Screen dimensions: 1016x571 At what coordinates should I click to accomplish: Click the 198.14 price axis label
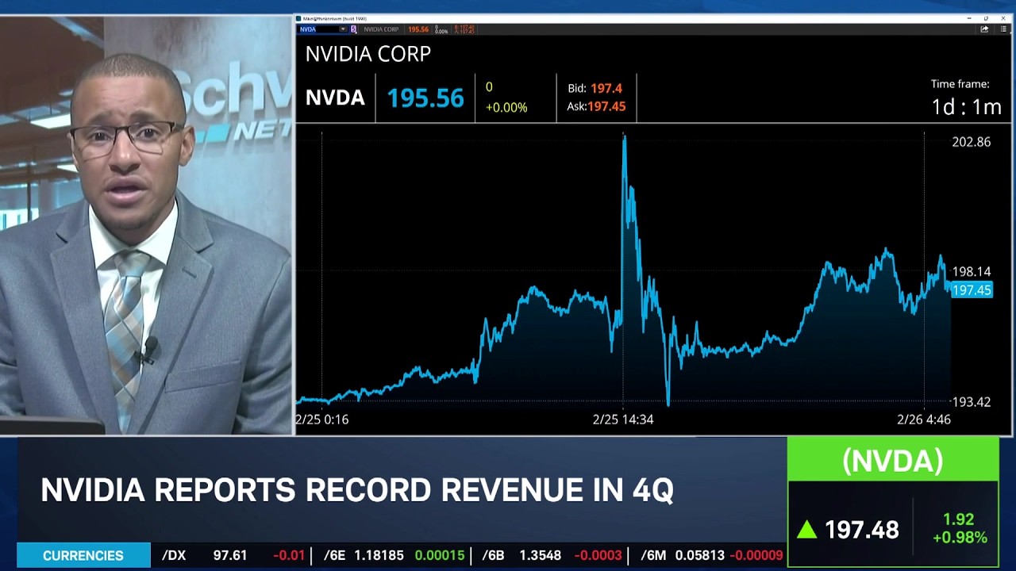pos(972,272)
